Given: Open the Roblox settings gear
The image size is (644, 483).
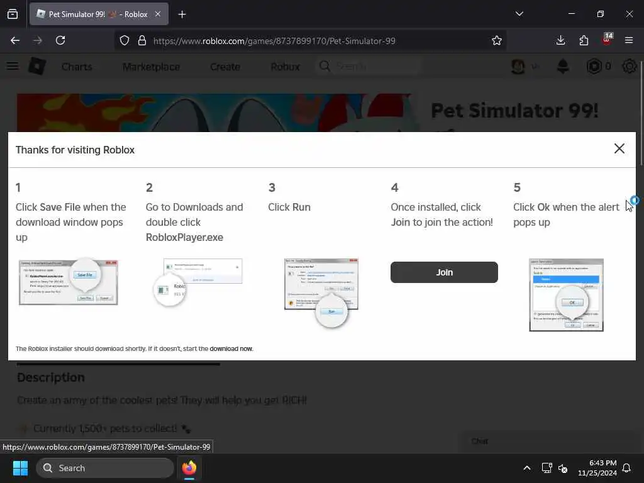Looking at the screenshot, I should click(x=629, y=67).
